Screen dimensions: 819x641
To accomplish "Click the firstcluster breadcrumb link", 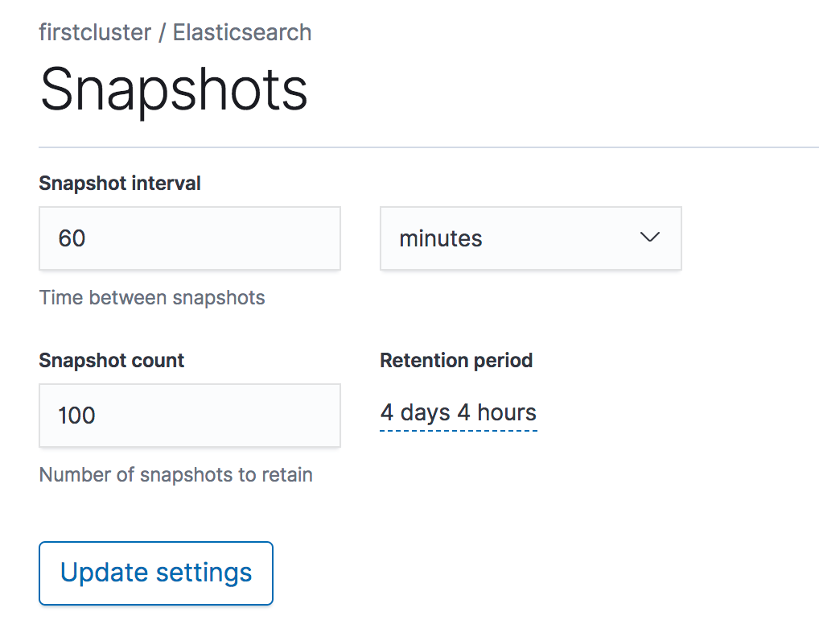I will tap(95, 33).
